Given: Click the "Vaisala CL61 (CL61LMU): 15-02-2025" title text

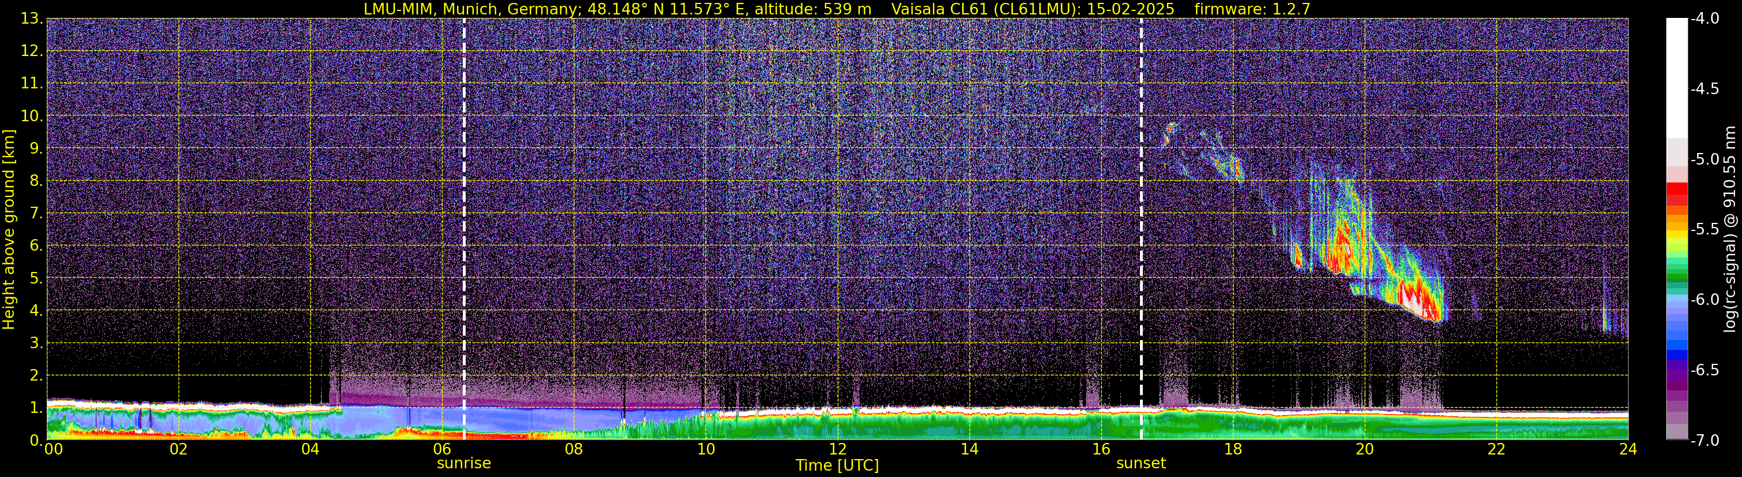Looking at the screenshot, I should coord(1033,9).
